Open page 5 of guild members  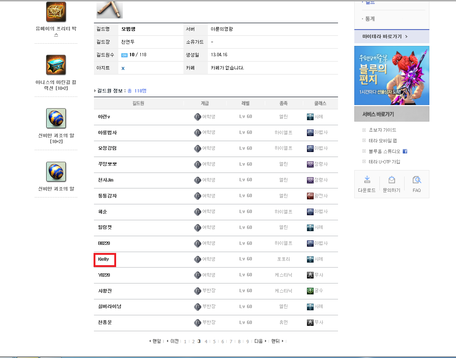coord(214,341)
